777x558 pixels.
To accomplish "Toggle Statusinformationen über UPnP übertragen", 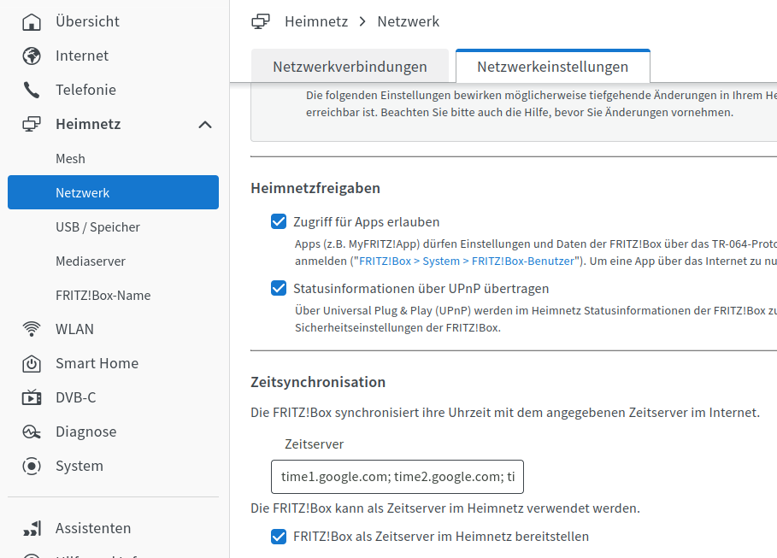I will click(x=279, y=288).
